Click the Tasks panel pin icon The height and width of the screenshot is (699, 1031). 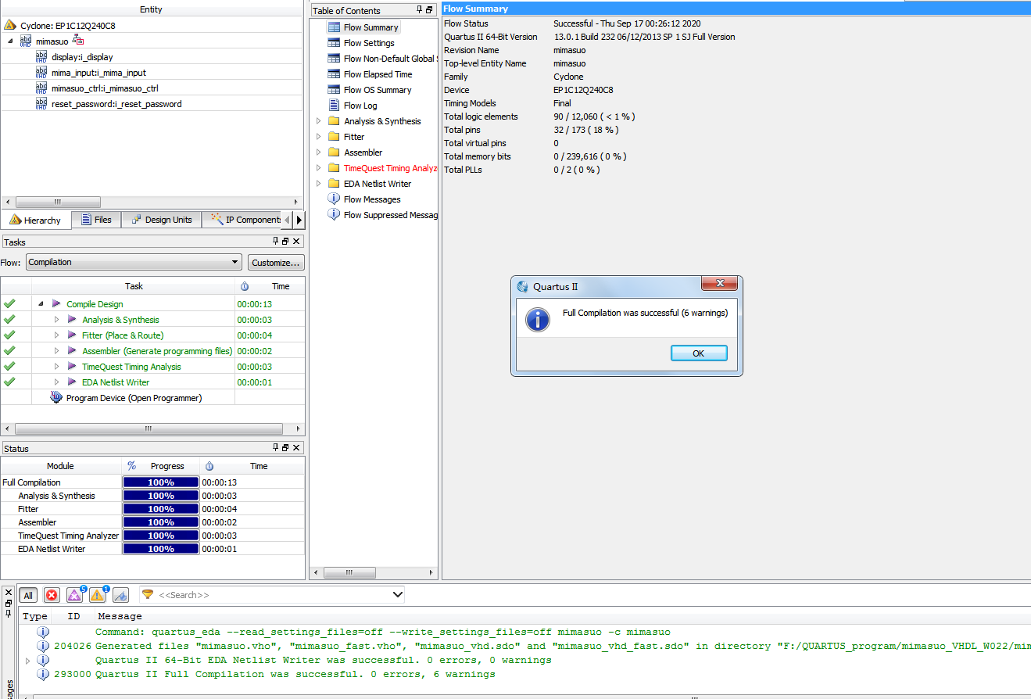(x=275, y=242)
